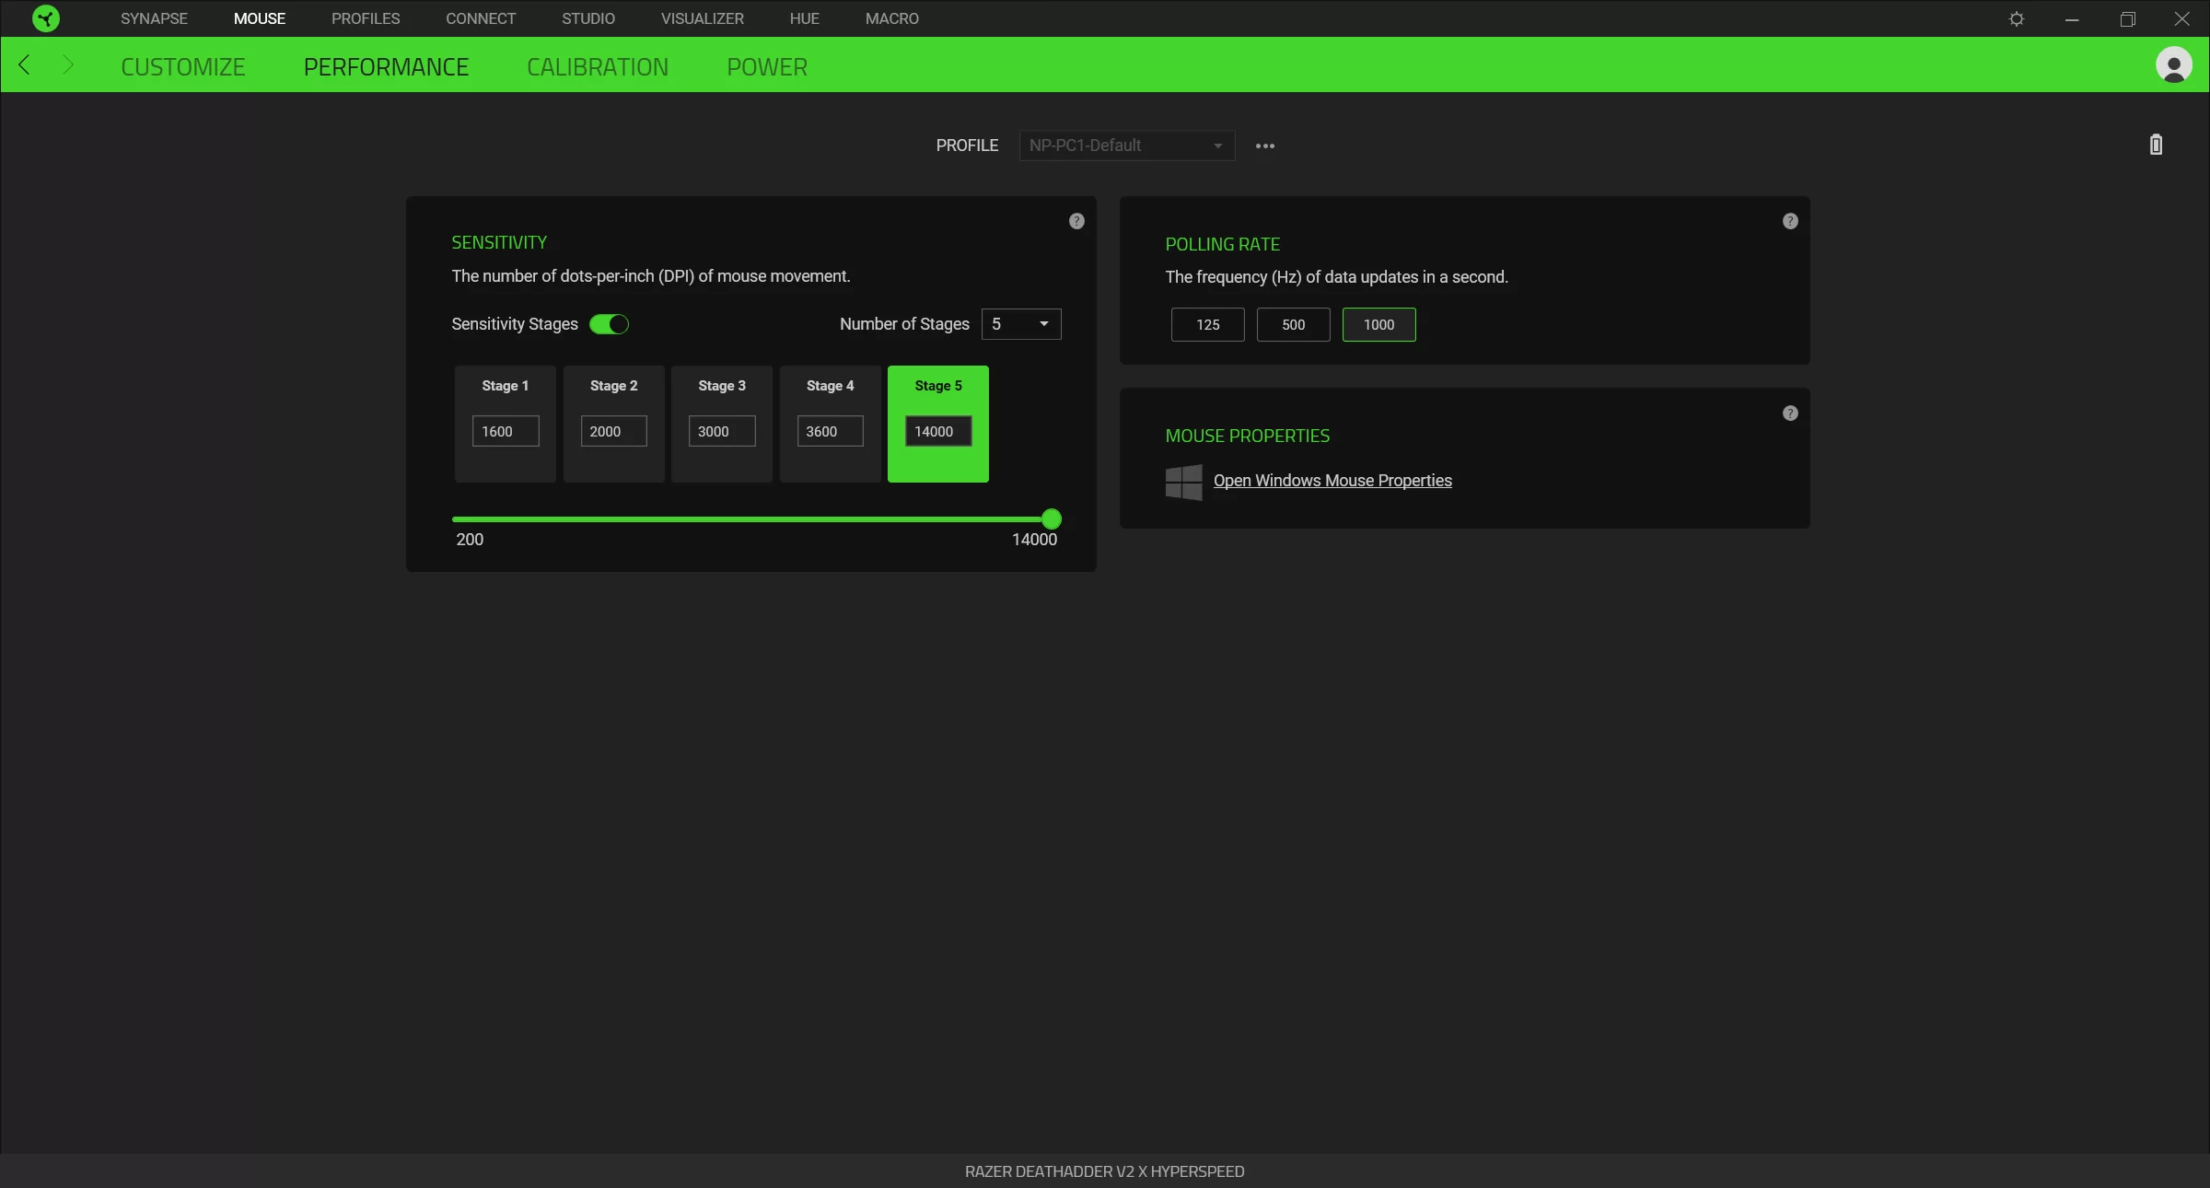Viewport: 2210px width, 1188px height.
Task: Activate Stage 1 sensitivity card
Action: (506, 424)
